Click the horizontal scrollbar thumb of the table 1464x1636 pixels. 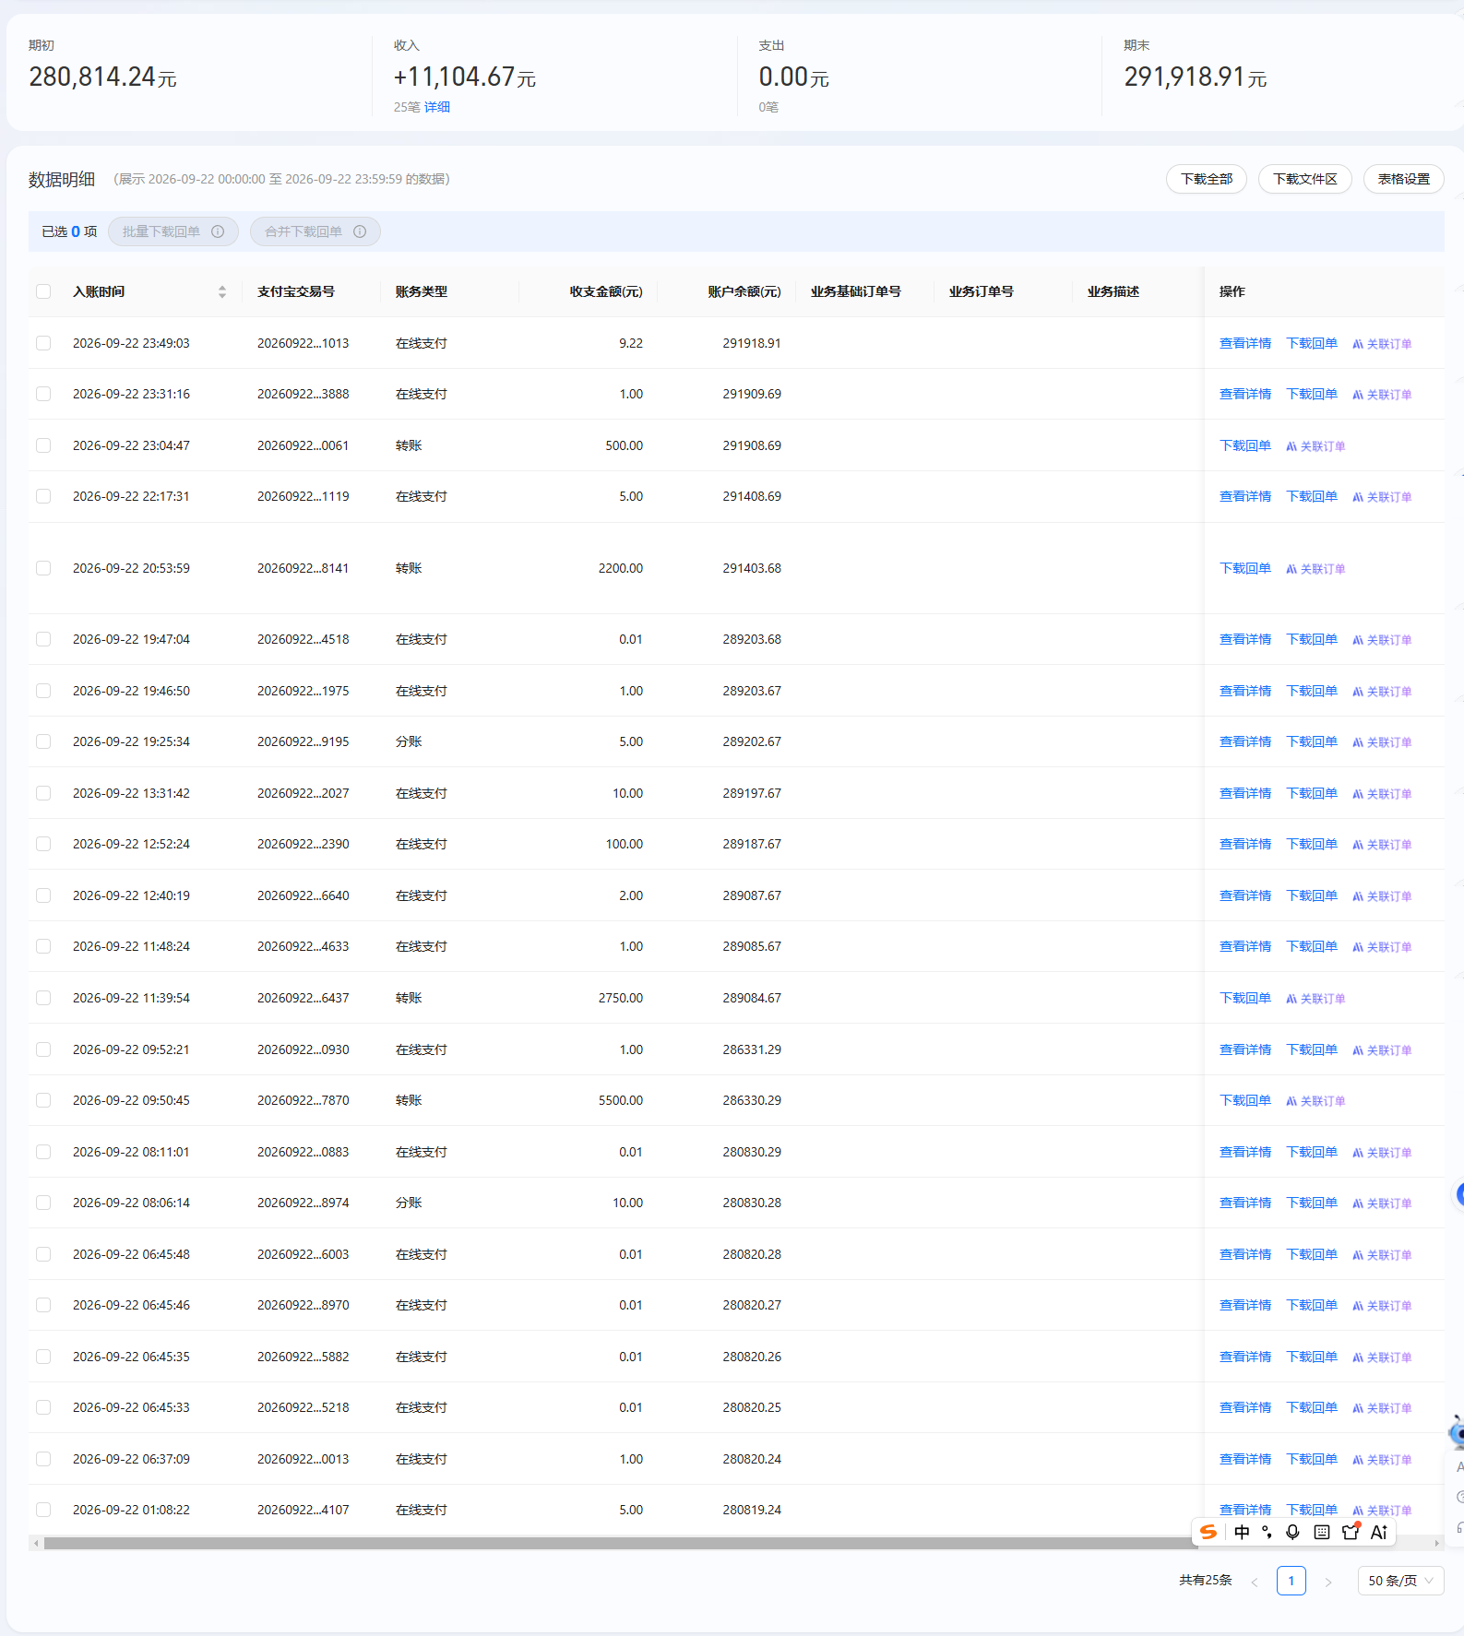tap(621, 1543)
